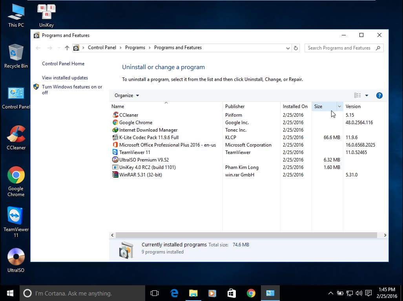Select the 'Pham Kim Long' publisher cell
This screenshot has width=403, height=301.
click(242, 167)
